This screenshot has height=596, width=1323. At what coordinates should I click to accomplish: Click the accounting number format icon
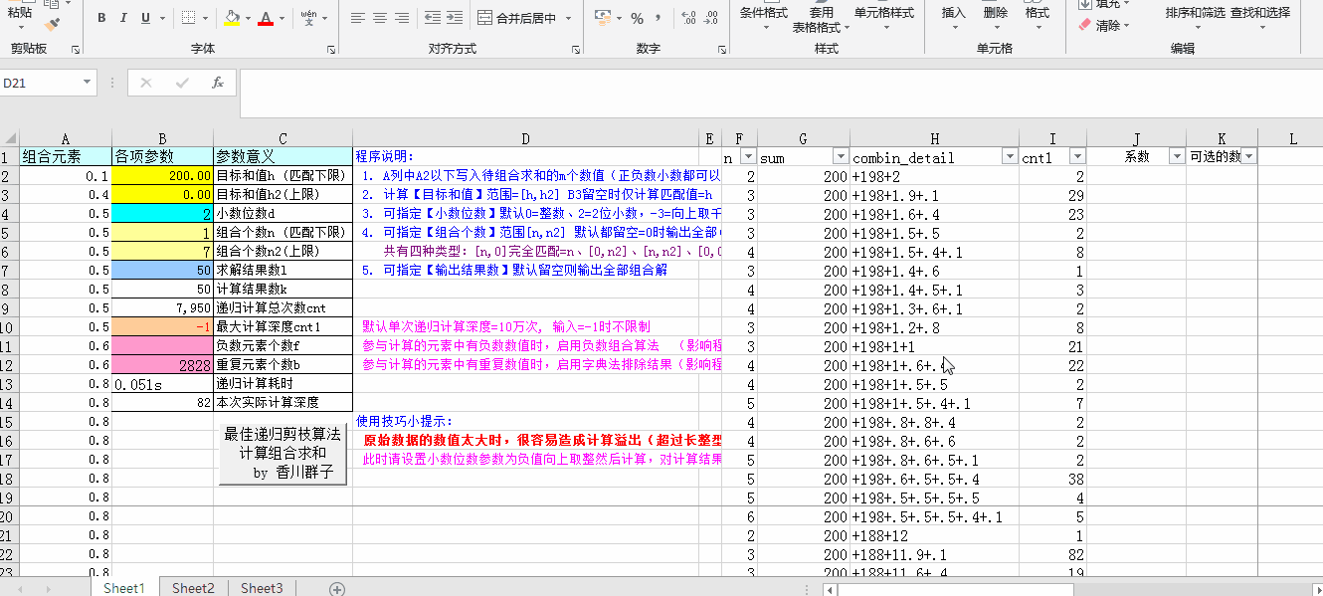click(x=603, y=18)
